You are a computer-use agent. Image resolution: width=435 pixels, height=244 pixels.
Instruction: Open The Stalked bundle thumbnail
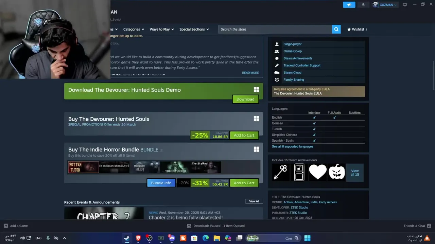206,167
